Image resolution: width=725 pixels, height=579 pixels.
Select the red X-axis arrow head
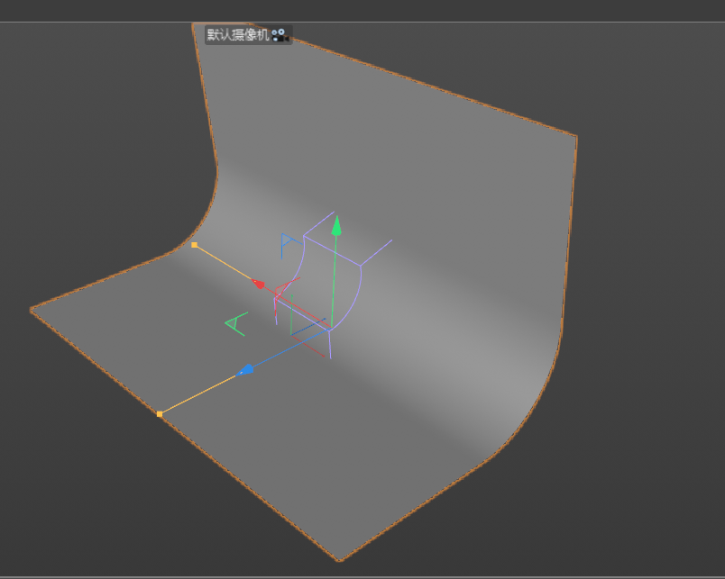259,284
